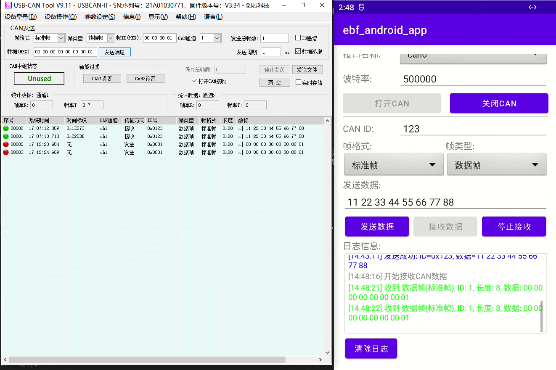556x370 pixels.
Task: Open the 帮助(H) menu
Action: pos(186,17)
